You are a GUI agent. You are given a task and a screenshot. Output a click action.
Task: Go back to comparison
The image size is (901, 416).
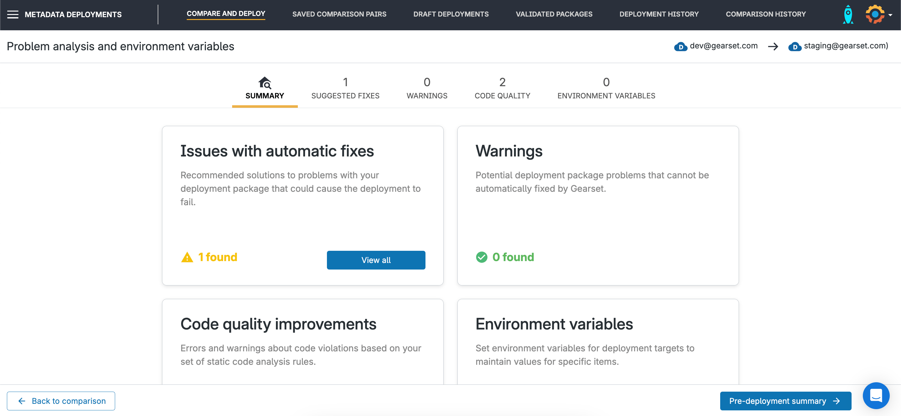click(61, 401)
